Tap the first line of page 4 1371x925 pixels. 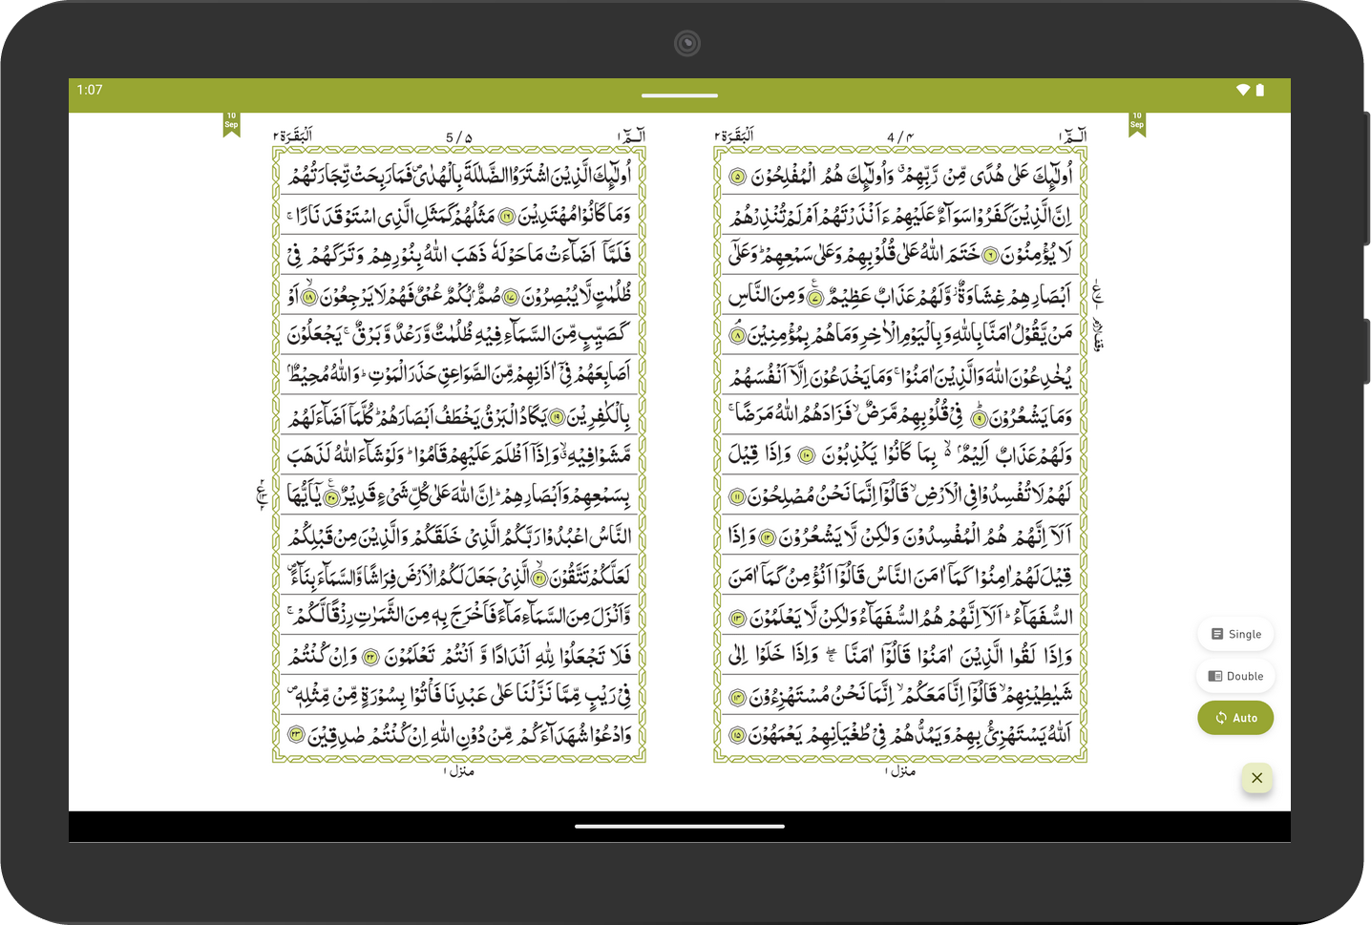click(x=900, y=175)
